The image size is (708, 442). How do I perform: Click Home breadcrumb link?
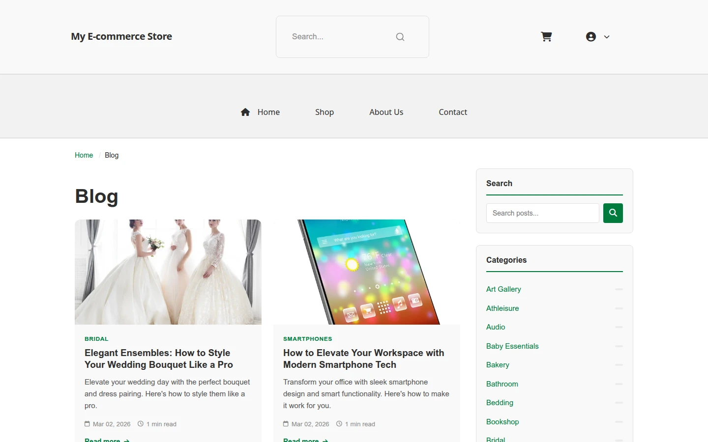pos(84,155)
